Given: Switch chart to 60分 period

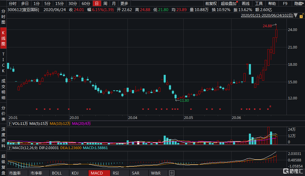Looking at the screenshot, I should tap(86, 4).
